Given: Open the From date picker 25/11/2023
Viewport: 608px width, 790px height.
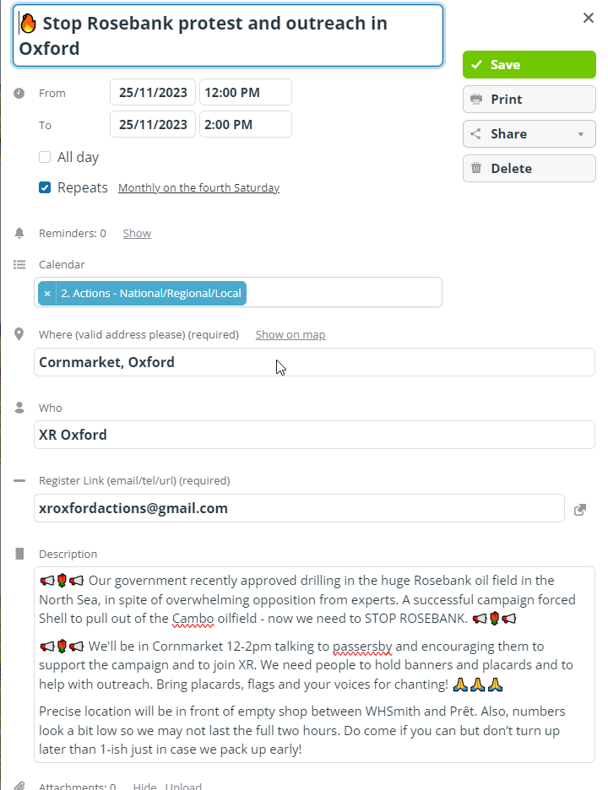Looking at the screenshot, I should [153, 92].
